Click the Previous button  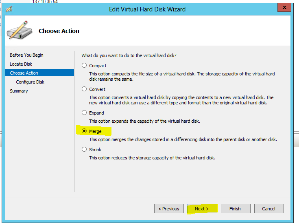point(169,209)
